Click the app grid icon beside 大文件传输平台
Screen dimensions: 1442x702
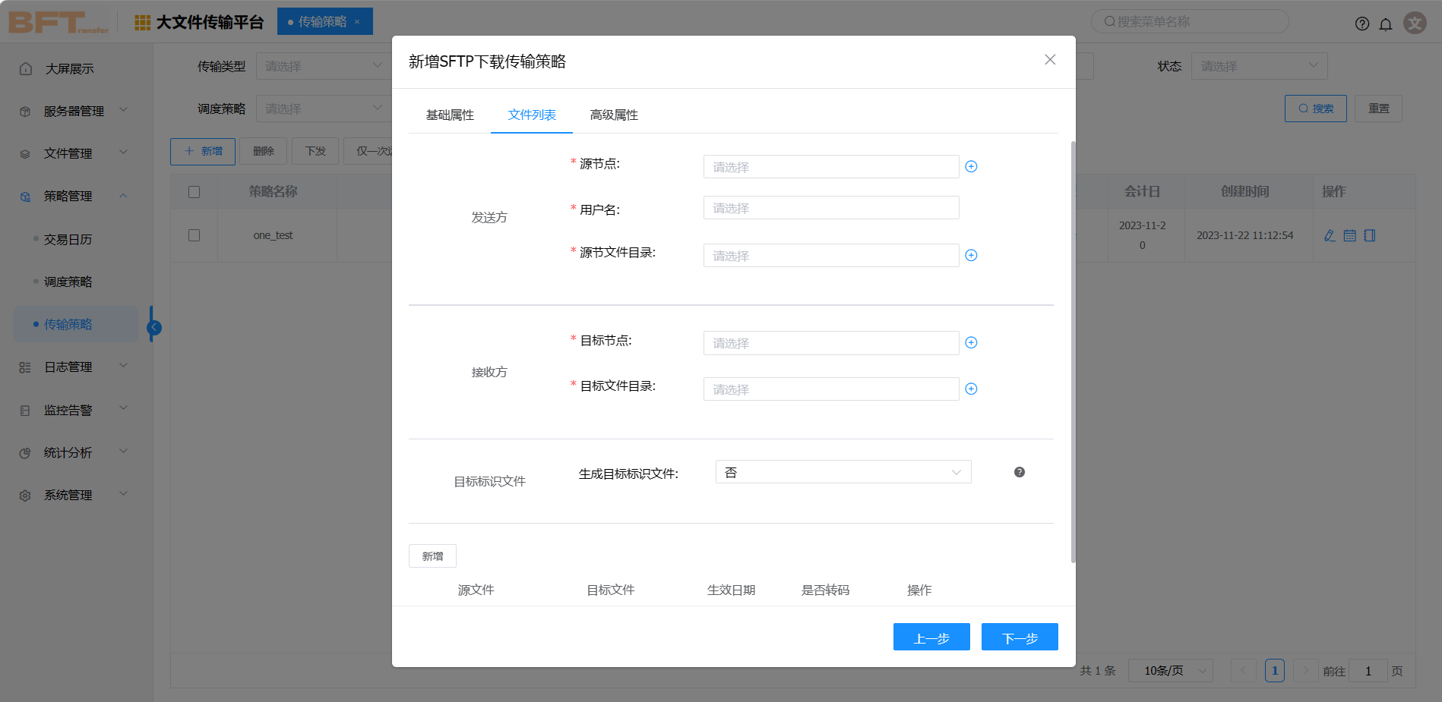pyautogui.click(x=142, y=23)
